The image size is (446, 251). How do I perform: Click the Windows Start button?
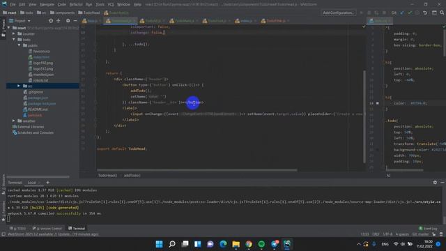tap(160, 244)
